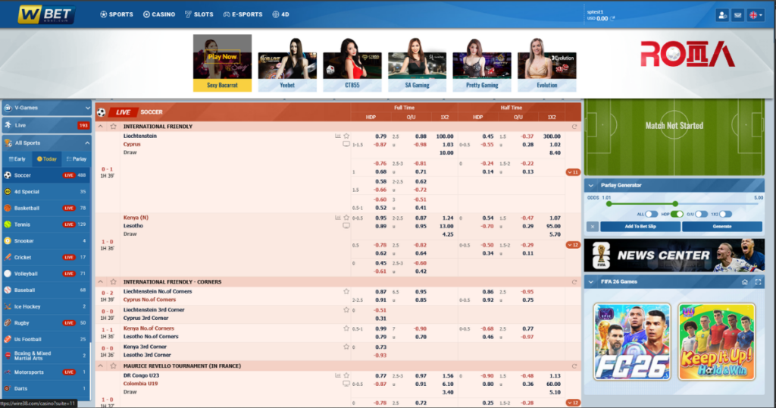Favorite the International Friendly league star
Viewport: 776px width, 408px height.
(x=114, y=126)
